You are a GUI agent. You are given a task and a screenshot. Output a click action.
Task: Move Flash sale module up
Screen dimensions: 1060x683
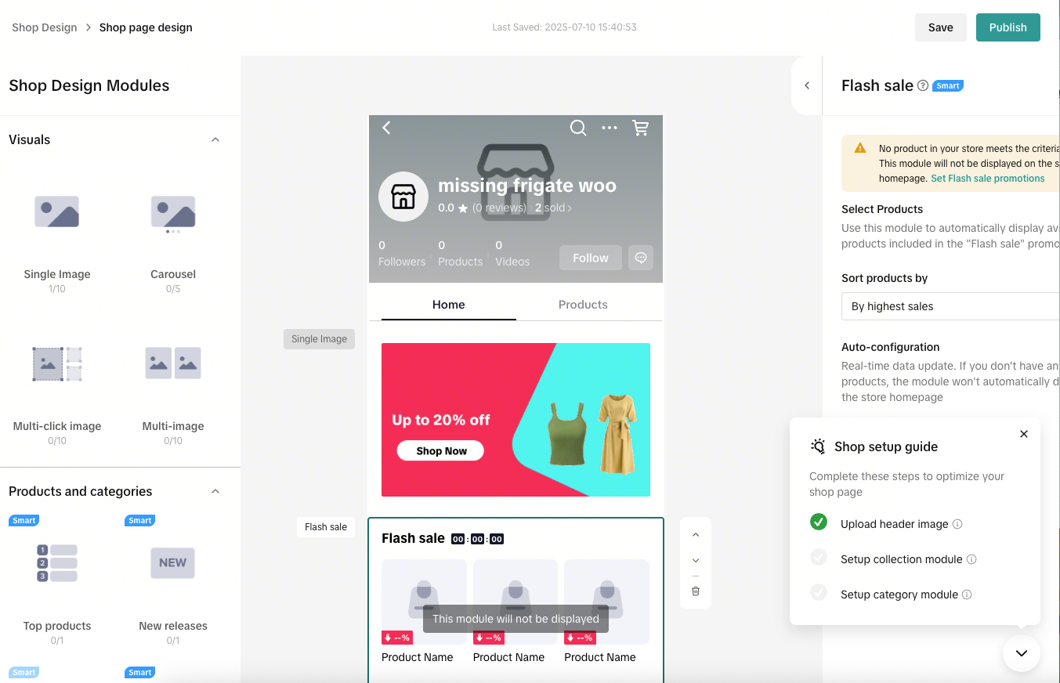tap(696, 535)
